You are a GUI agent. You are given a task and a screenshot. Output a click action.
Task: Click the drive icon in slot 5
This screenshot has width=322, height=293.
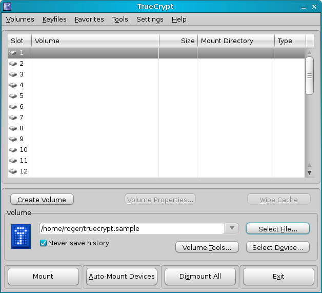[x=13, y=96]
